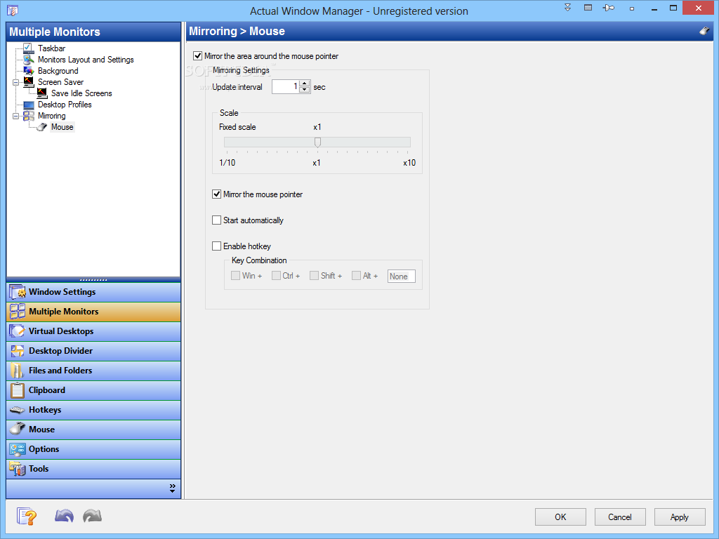Select the Background tree item

(x=58, y=71)
